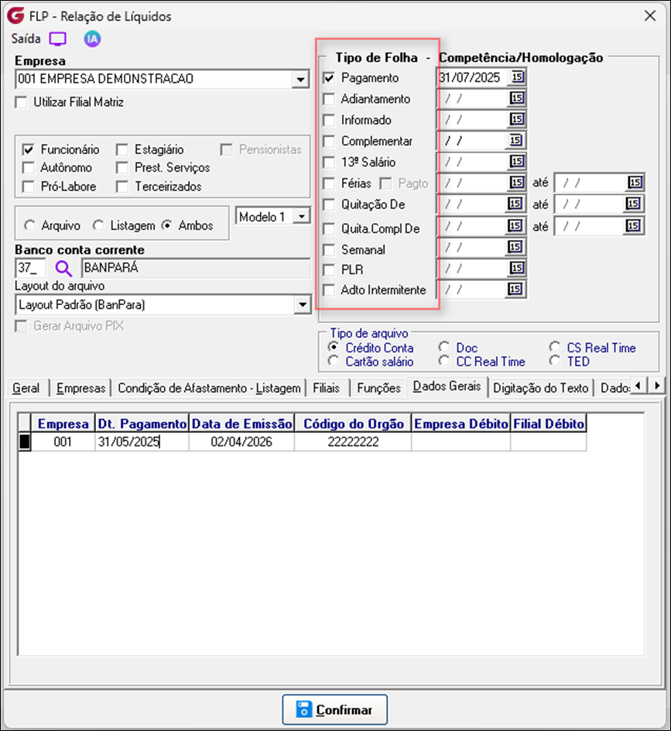Screen dimensions: 671x731
Task: Select CC Real Time file type
Action: 444,361
